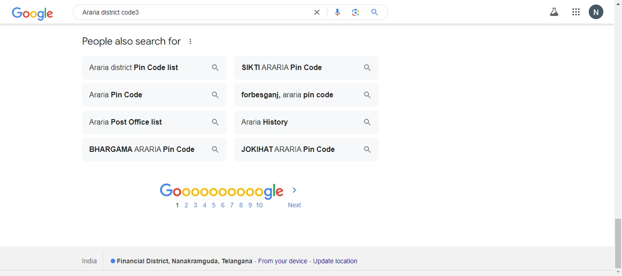622x276 pixels.
Task: Click magnifier beside Araria History
Action: [x=367, y=122]
